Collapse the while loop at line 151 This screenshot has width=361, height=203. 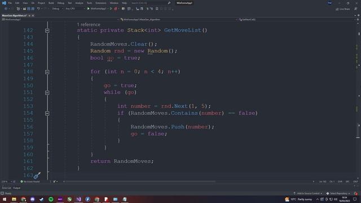(x=47, y=92)
